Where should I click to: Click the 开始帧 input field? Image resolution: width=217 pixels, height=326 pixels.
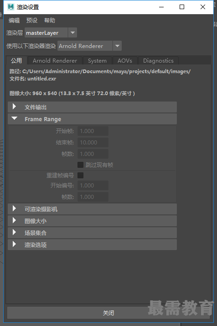click(x=93, y=131)
